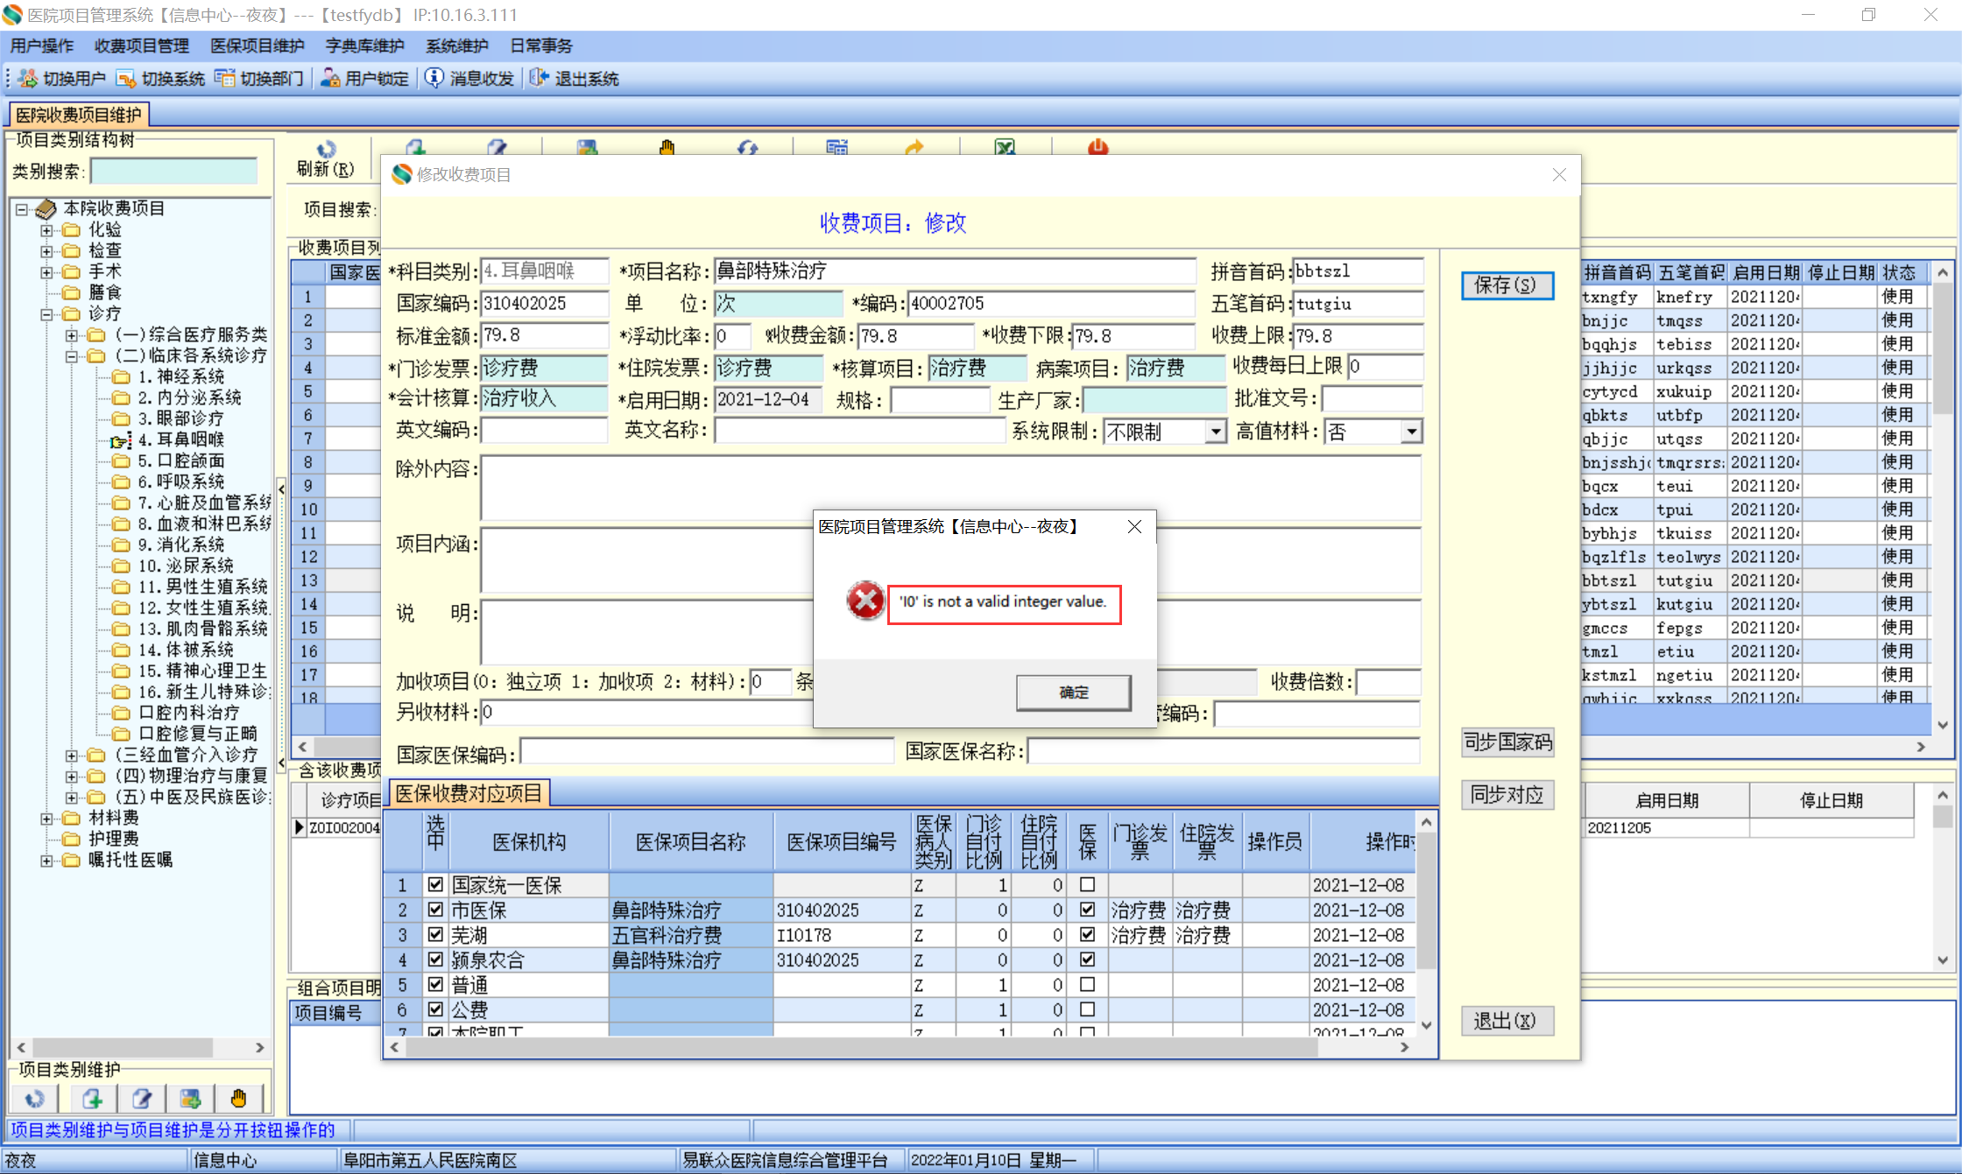Click the hand icon under 项目类别维护
This screenshot has height=1174, width=1962.
[238, 1098]
